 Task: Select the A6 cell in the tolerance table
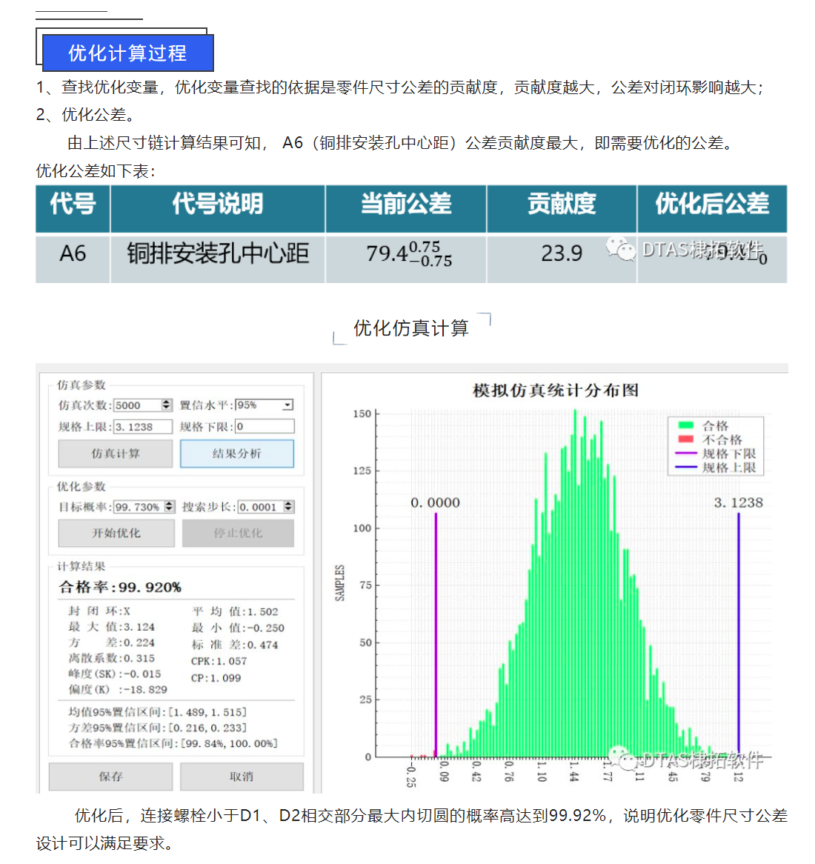click(72, 253)
